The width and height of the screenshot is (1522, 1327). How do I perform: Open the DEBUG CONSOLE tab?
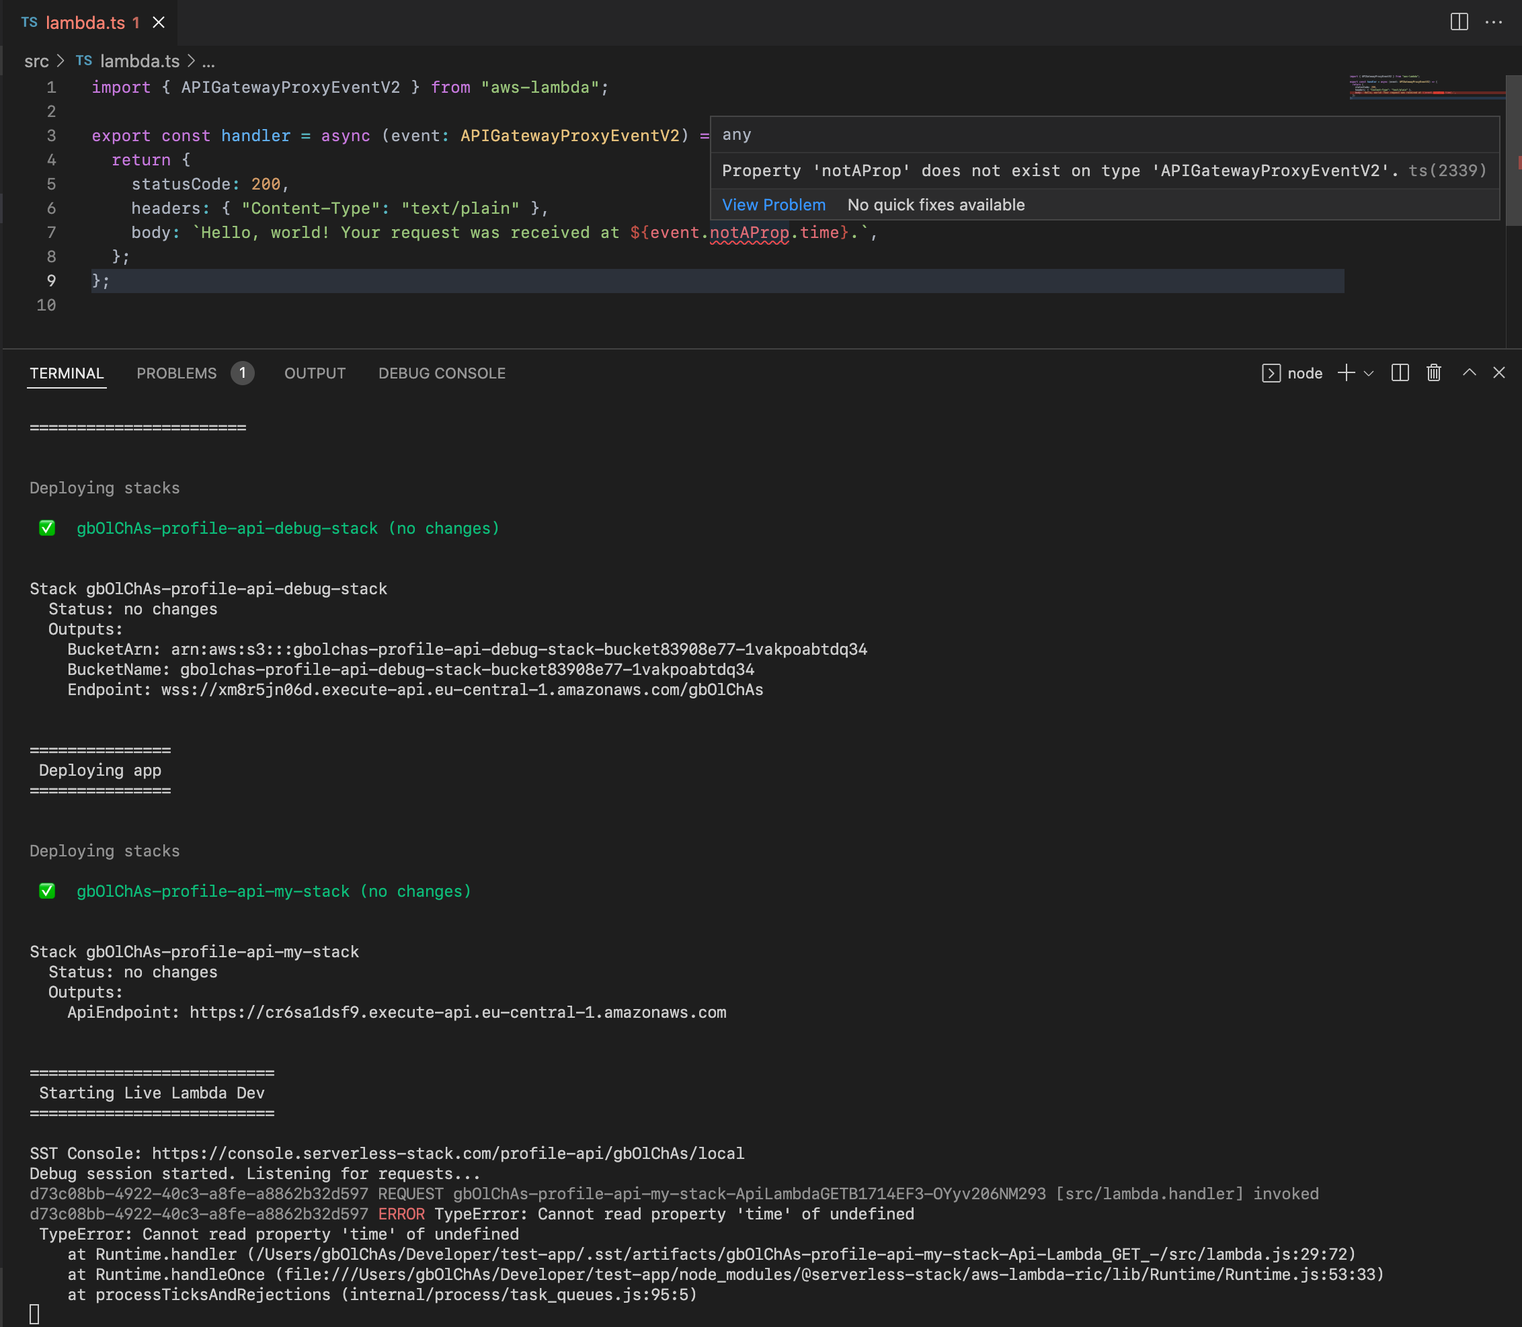tap(442, 373)
